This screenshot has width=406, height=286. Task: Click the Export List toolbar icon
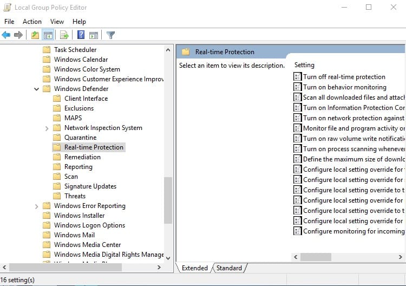(x=64, y=35)
